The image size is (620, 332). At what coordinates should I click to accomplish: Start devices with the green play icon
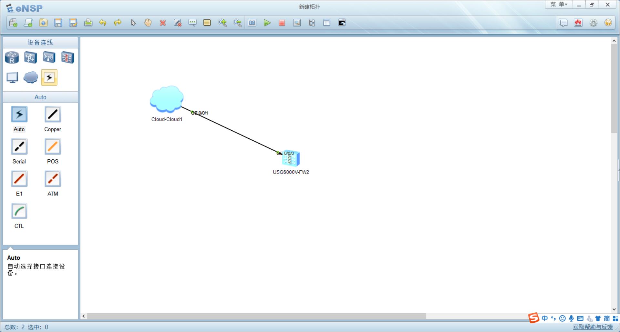[x=267, y=23]
